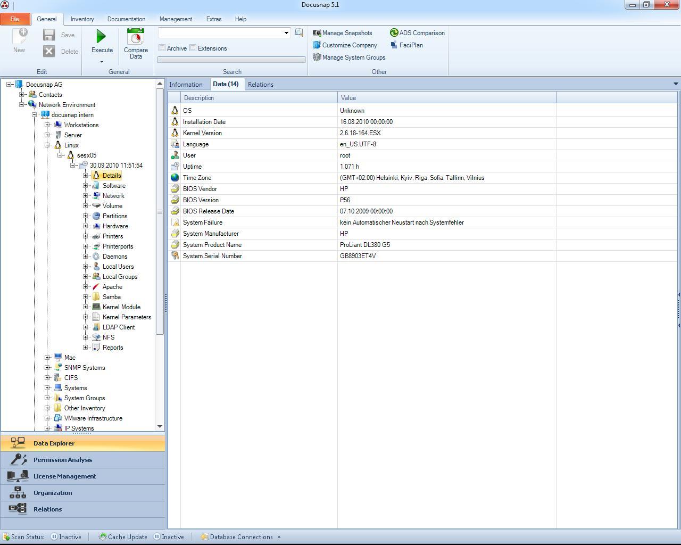Open the Relations tab next to Data
The image size is (681, 545).
[261, 85]
